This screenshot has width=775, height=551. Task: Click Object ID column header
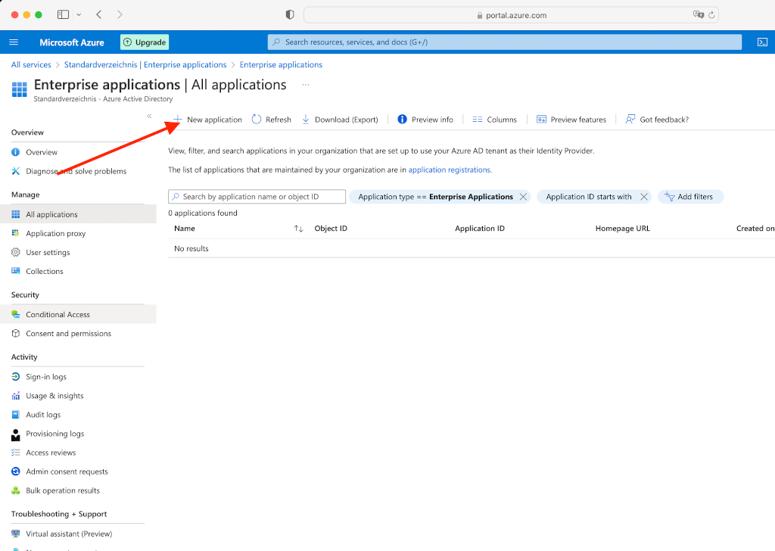[x=331, y=229]
